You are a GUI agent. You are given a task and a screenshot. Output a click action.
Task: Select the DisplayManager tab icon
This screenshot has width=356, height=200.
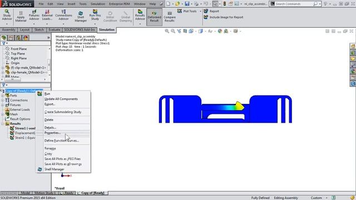click(x=26, y=38)
